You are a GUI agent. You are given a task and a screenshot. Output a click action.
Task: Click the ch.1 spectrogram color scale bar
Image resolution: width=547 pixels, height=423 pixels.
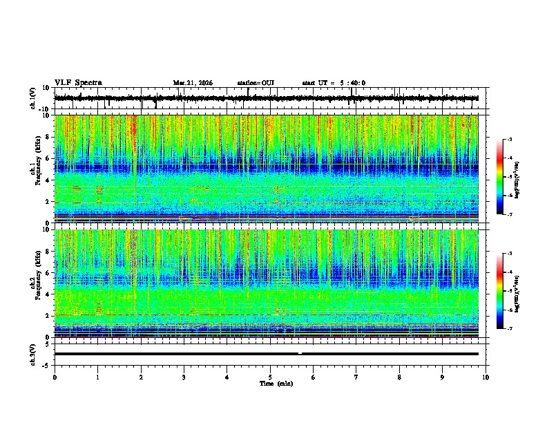[x=500, y=177]
